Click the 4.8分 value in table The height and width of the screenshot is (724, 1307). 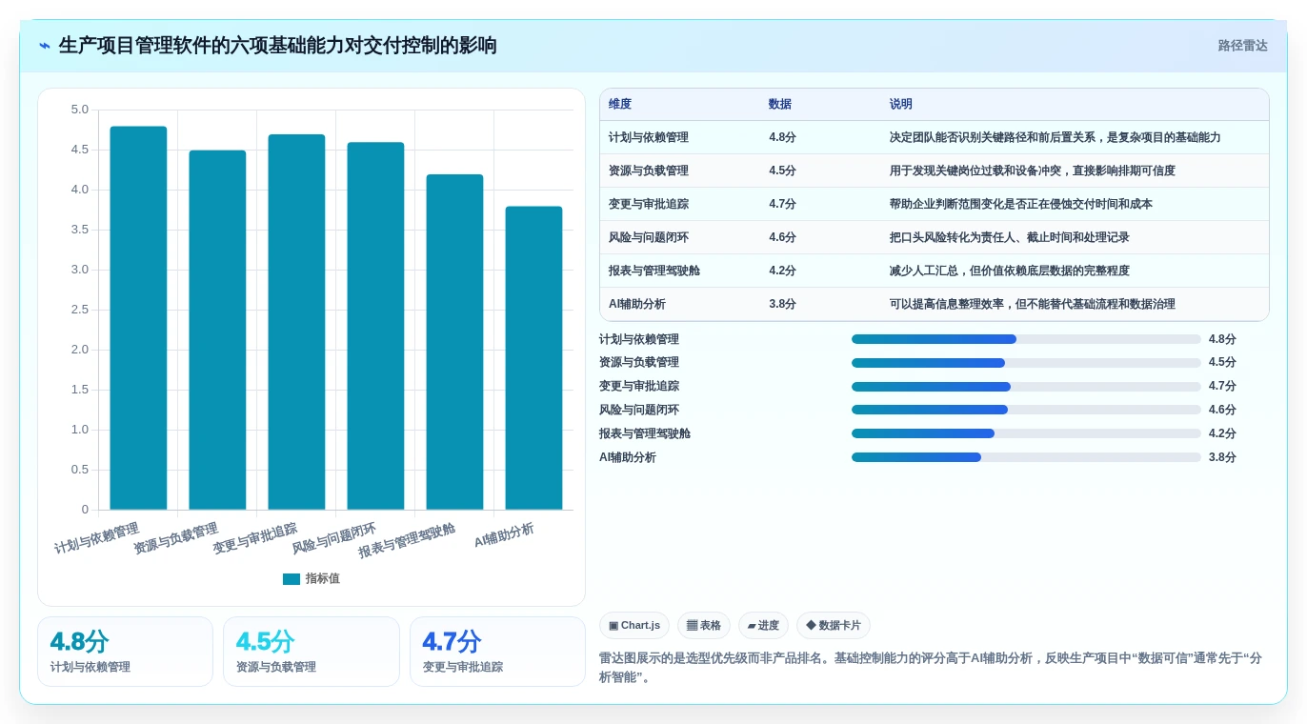[782, 138]
